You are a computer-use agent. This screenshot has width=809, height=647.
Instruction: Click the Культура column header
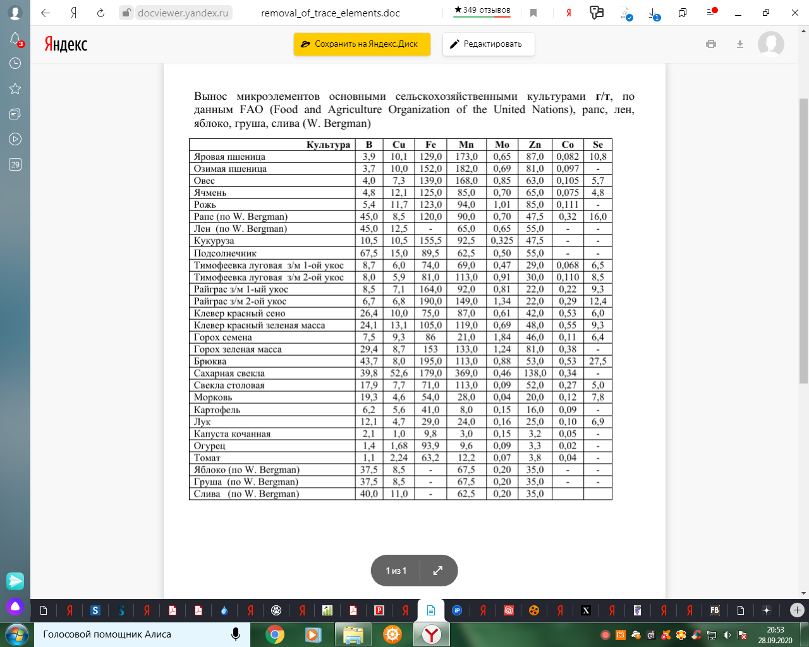[328, 145]
